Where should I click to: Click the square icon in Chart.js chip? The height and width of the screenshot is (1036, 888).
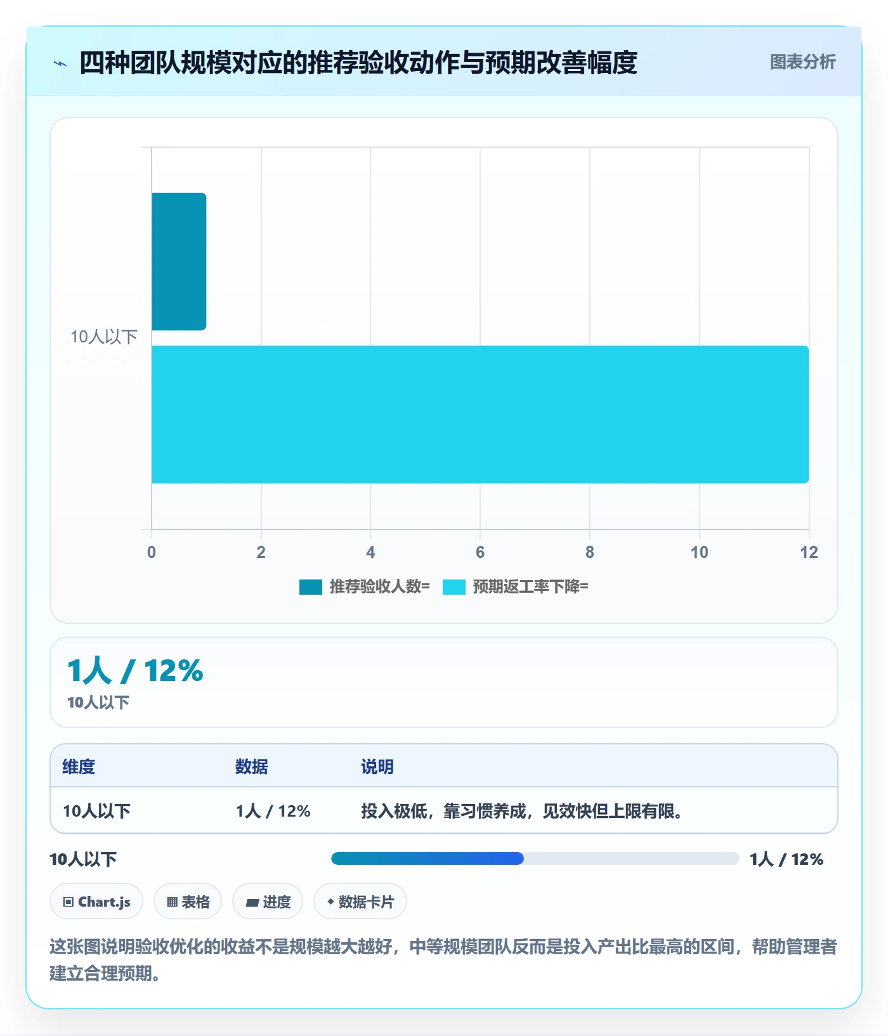pyautogui.click(x=69, y=902)
